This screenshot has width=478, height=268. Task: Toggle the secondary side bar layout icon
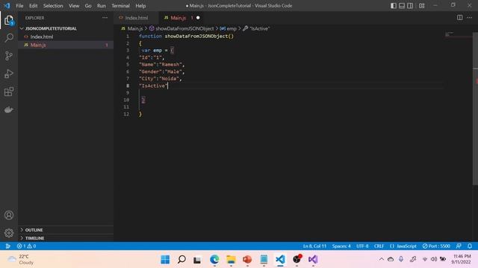[410, 5]
